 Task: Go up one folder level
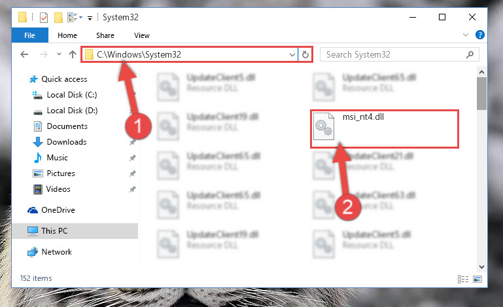73,54
